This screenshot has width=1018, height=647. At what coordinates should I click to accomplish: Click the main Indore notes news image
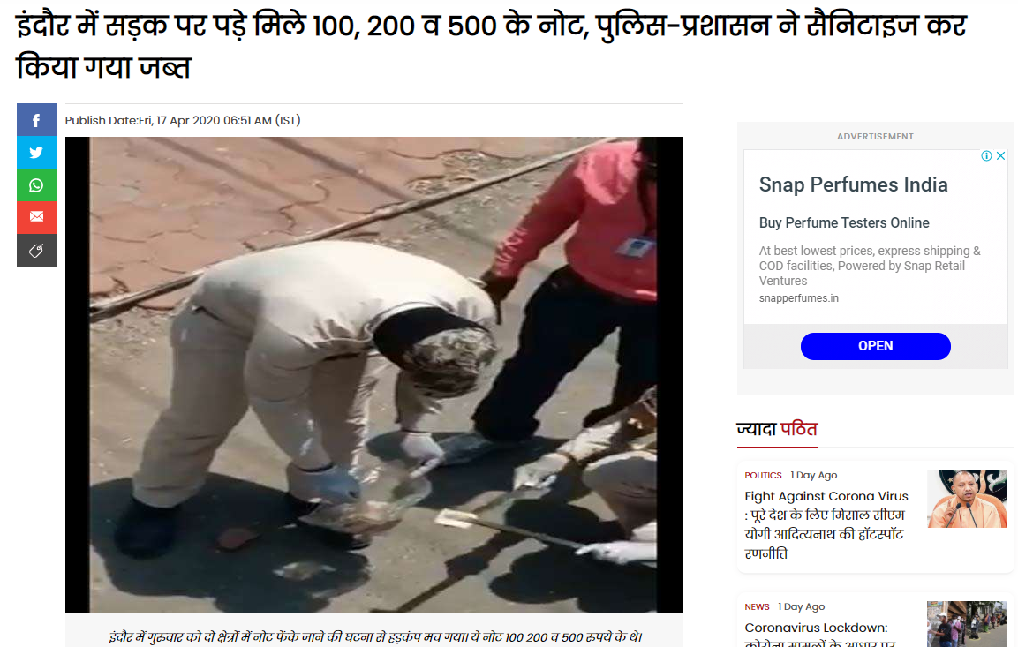point(374,375)
